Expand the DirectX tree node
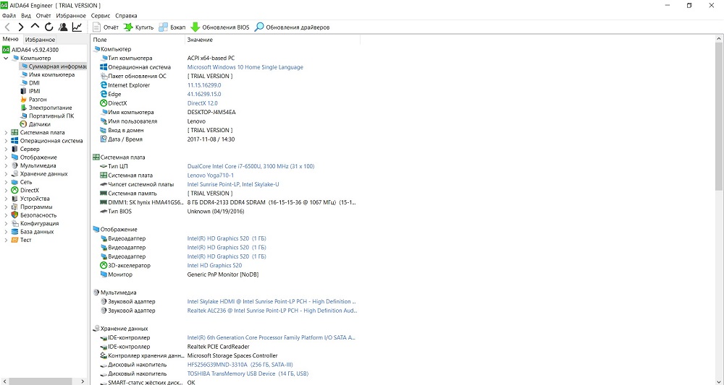Image resolution: width=724 pixels, height=385 pixels. pos(6,191)
